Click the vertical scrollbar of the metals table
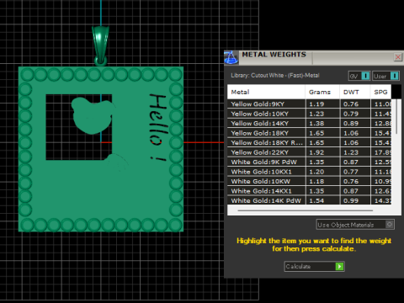This screenshot has height=303, width=404. pyautogui.click(x=396, y=116)
